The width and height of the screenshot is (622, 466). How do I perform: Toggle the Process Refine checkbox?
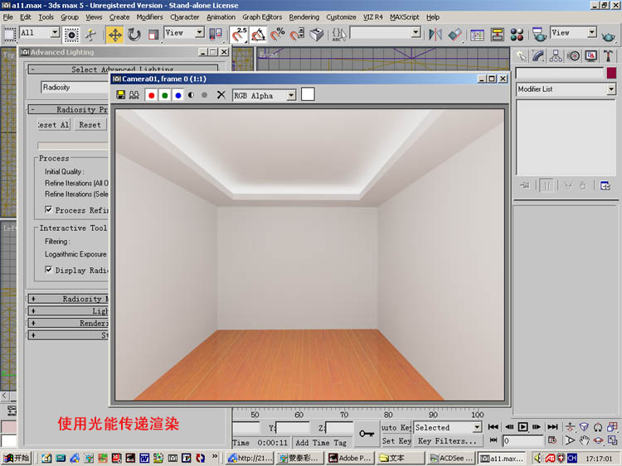(x=49, y=209)
